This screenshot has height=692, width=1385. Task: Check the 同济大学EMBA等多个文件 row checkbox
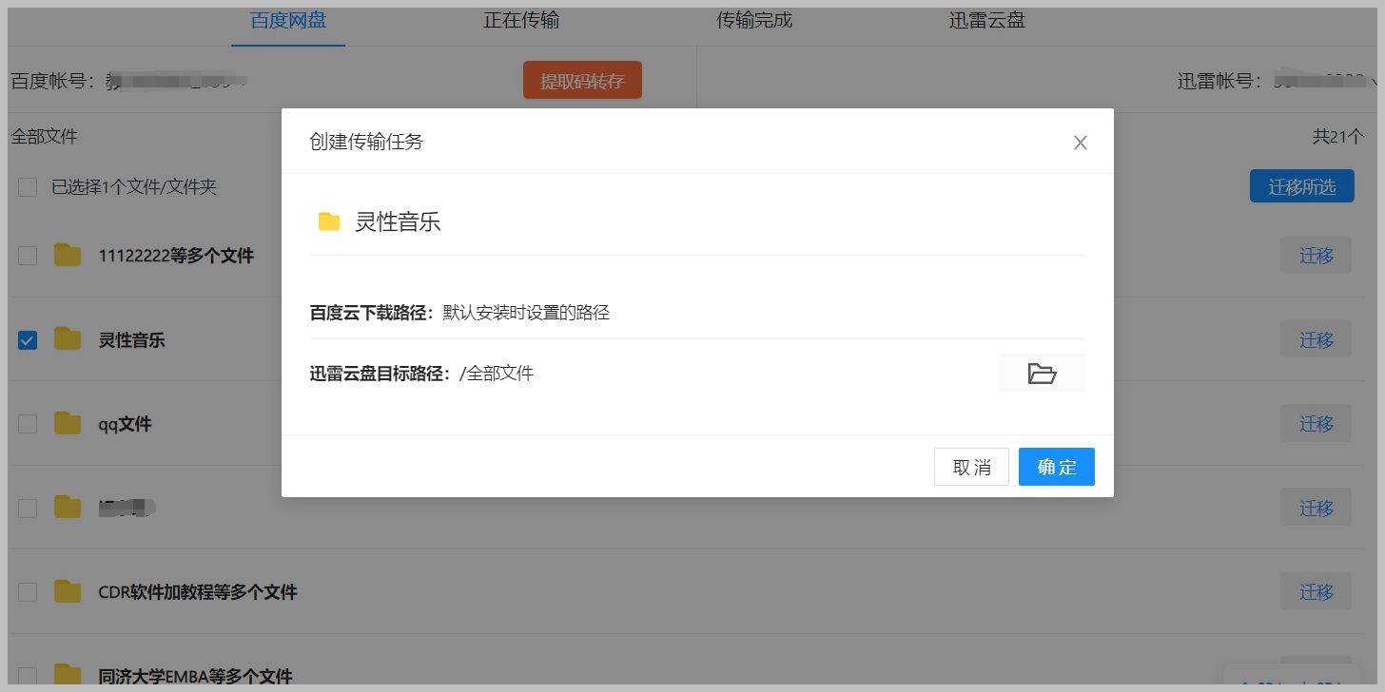coord(28,676)
